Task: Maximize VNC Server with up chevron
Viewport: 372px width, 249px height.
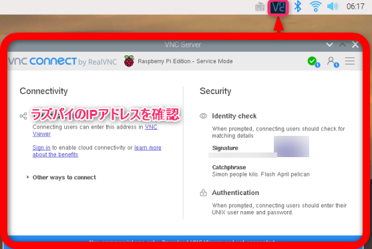Action: (343, 45)
